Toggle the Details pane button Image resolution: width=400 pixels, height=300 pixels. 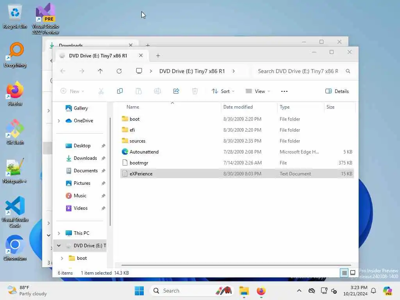pos(337,91)
